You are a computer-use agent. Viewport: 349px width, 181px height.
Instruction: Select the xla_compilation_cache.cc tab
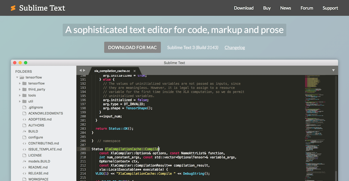coord(112,71)
